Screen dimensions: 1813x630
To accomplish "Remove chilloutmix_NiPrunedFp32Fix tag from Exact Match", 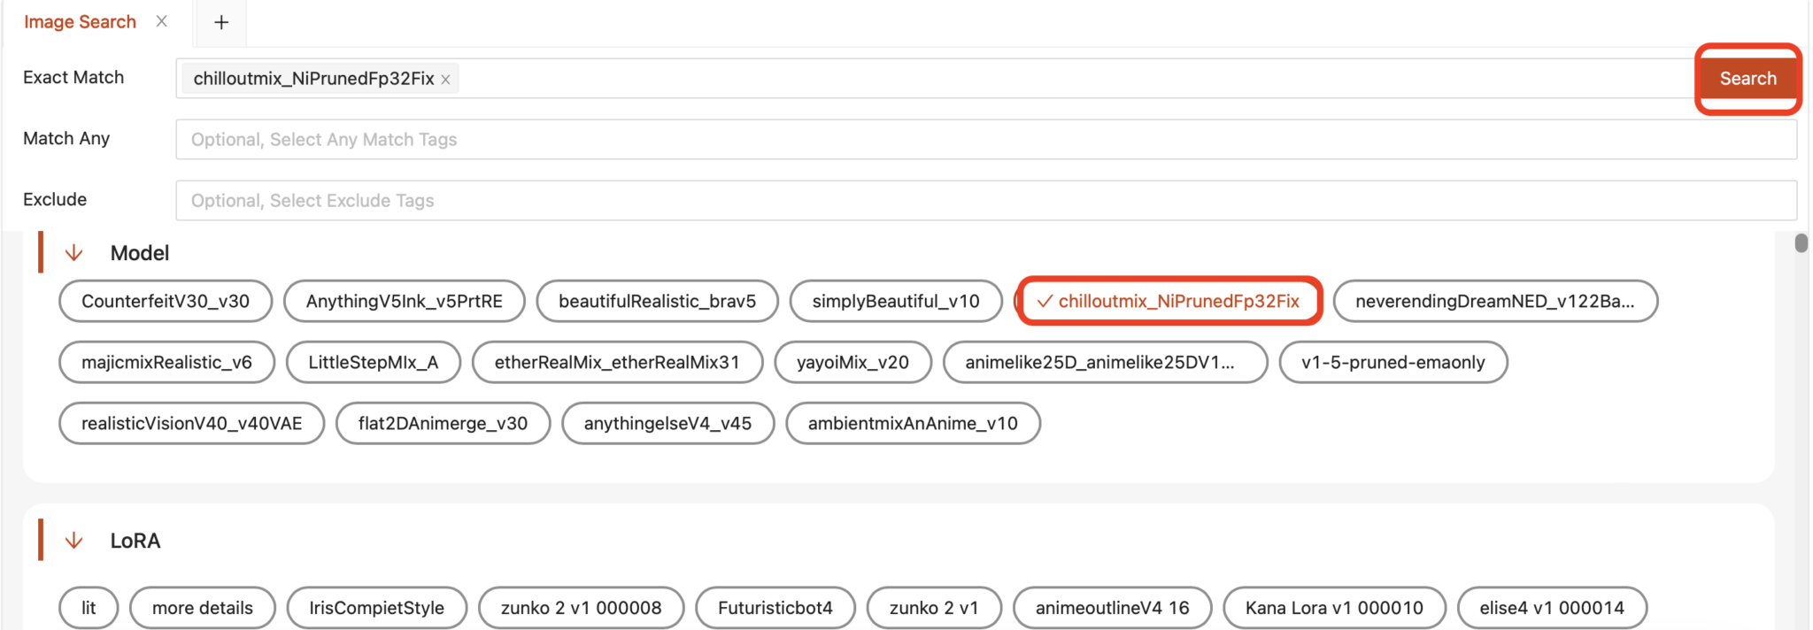I will point(446,80).
